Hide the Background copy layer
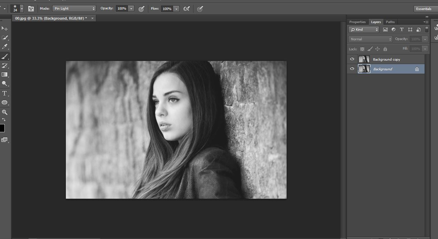 point(352,59)
